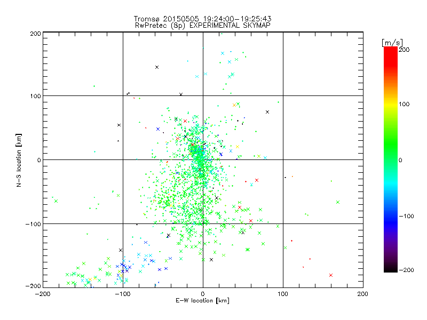Click the '[m/s]' colorbar unit label
Viewport: 427px width, 320px height.
(x=392, y=43)
